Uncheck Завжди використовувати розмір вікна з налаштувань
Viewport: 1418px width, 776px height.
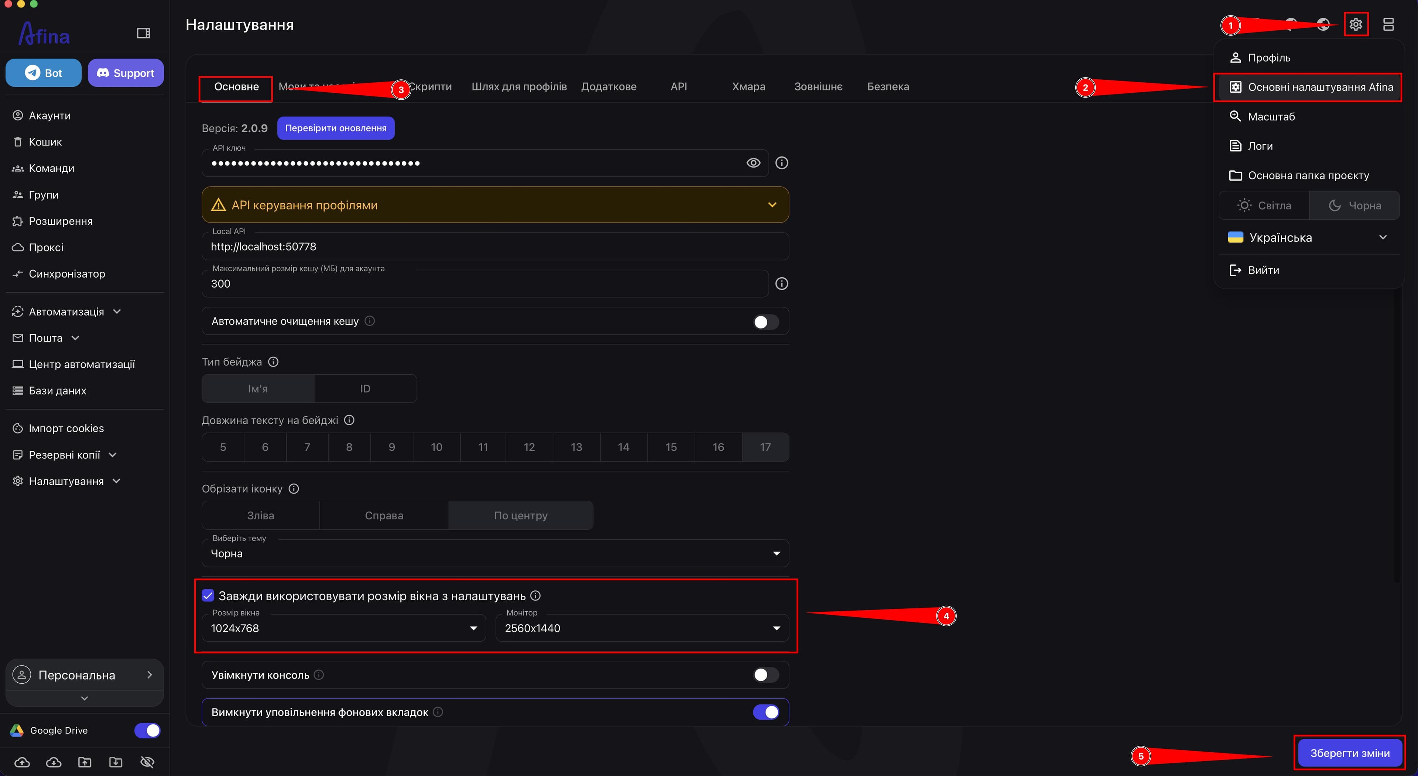pyautogui.click(x=208, y=595)
